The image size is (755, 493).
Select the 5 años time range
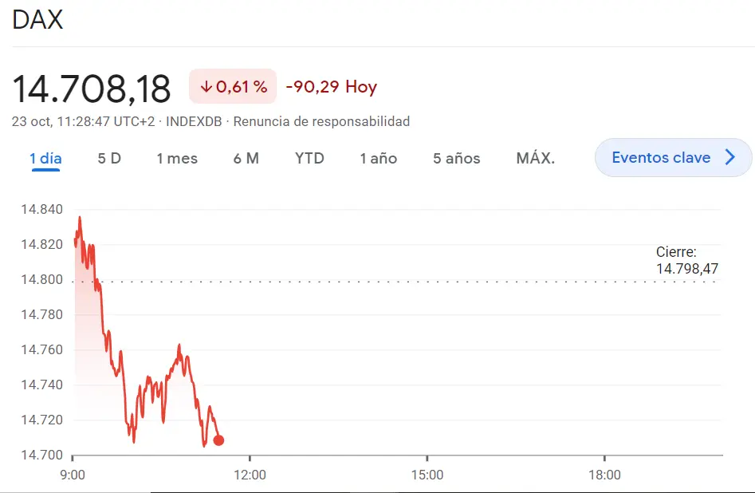pos(455,158)
